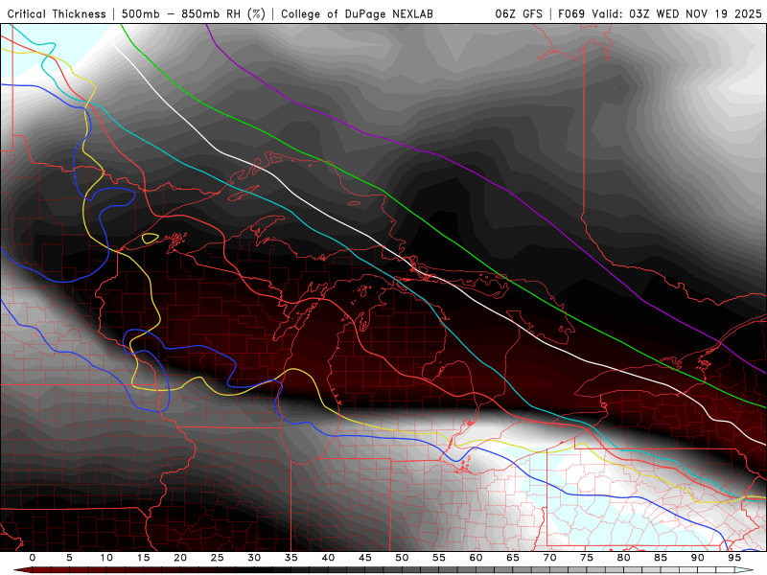Click the "Critical Thickness" title text

(x=57, y=13)
